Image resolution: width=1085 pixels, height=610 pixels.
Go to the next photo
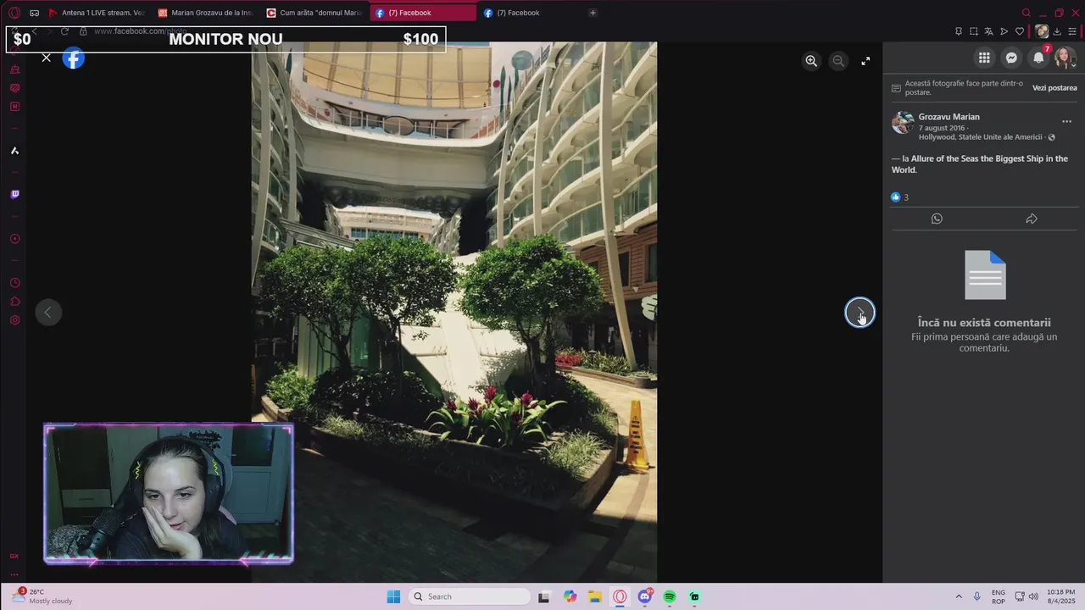pyautogui.click(x=860, y=313)
